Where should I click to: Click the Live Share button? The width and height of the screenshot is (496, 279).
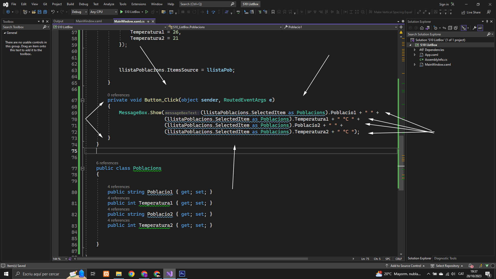[x=471, y=12]
